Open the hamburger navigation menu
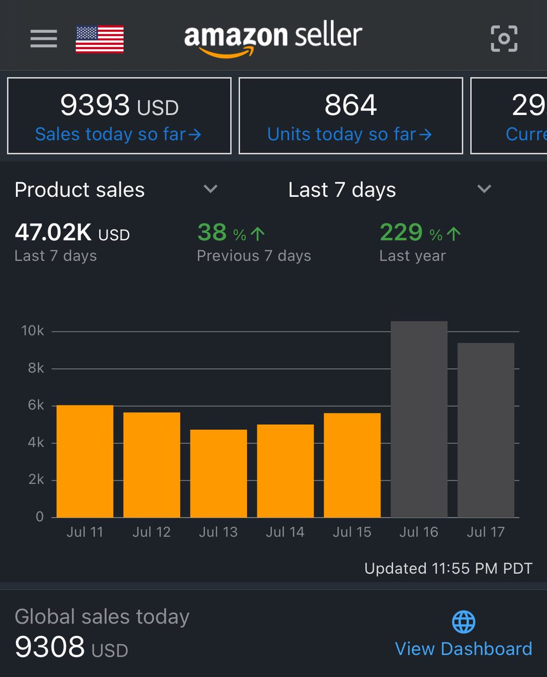Screen dimensions: 547x677 pos(43,38)
